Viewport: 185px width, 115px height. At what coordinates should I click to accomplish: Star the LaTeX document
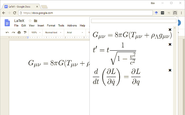30,21
